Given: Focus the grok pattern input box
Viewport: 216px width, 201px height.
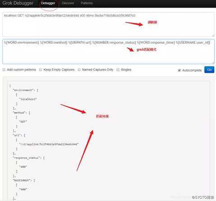Looking at the screenshot, I should 108,51.
